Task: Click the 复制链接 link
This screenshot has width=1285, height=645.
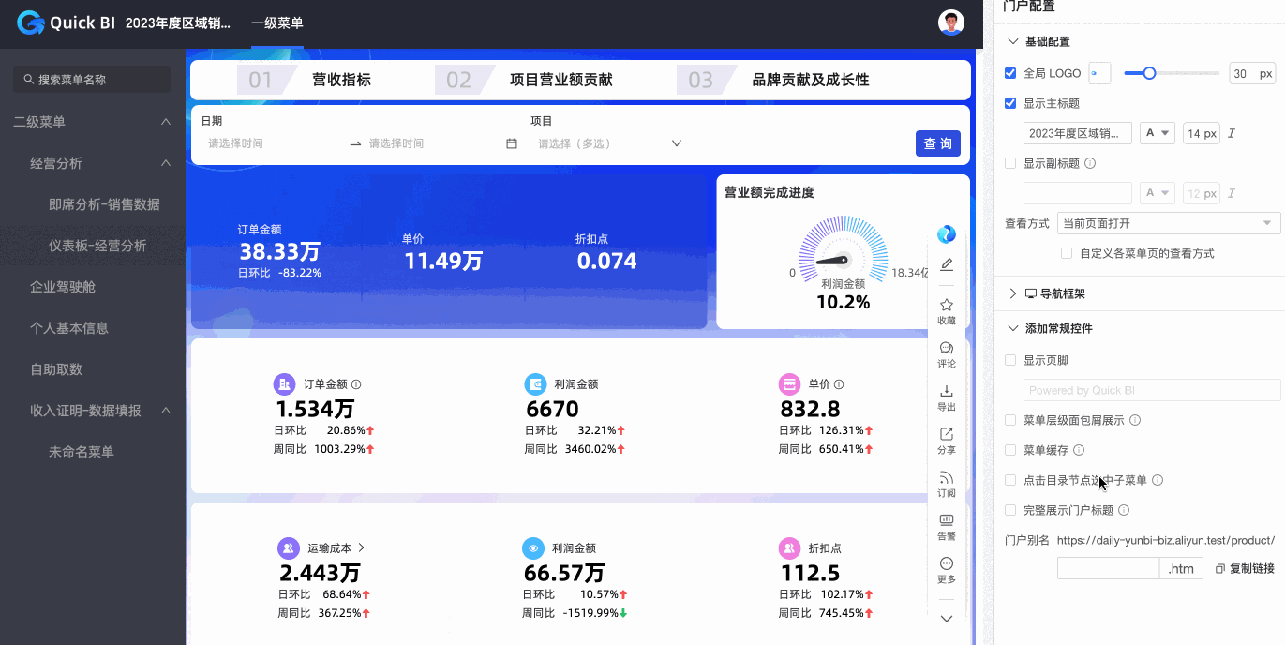Action: (1252, 568)
